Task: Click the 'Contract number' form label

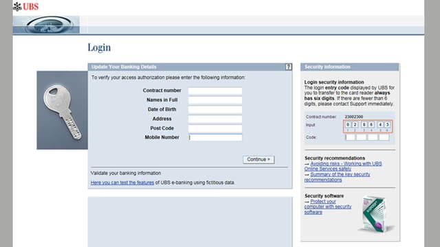Action: click(162, 91)
